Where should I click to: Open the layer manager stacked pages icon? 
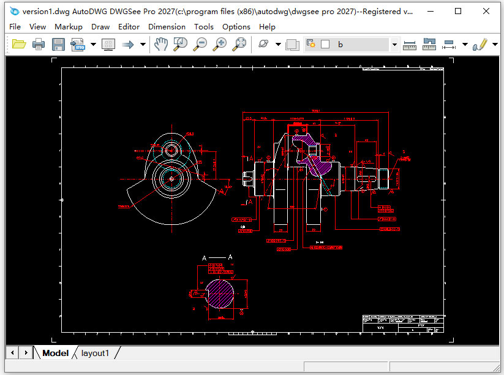point(293,44)
